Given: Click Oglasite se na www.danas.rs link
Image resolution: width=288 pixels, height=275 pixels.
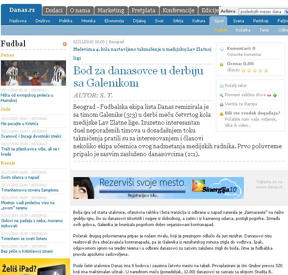Looking at the screenshot, I should coord(269,184).
